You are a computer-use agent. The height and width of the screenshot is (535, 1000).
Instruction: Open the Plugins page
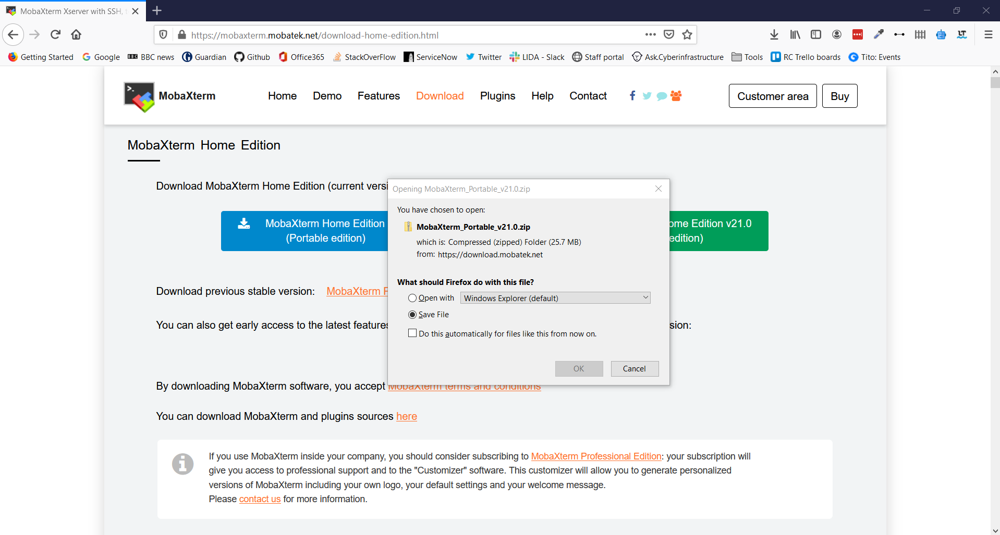(x=497, y=96)
